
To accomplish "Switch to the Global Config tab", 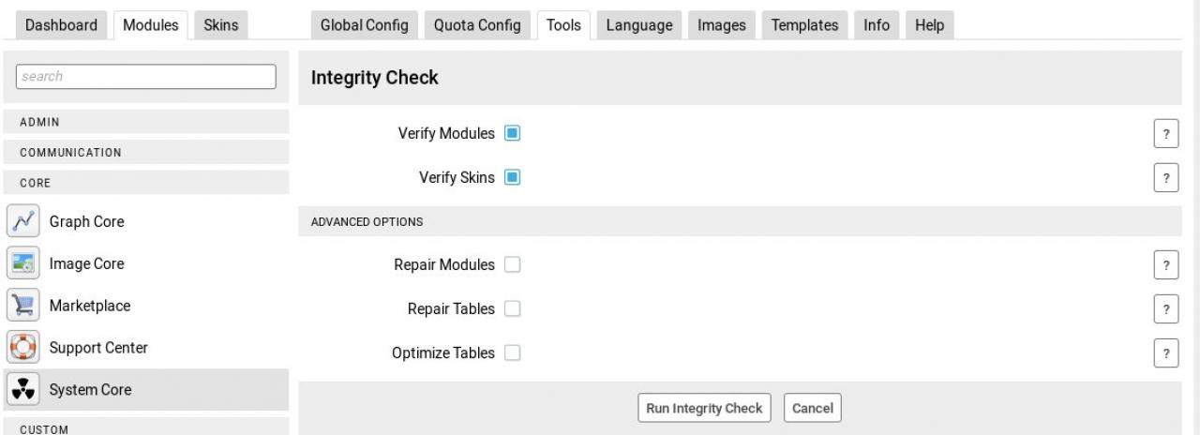I will [364, 25].
